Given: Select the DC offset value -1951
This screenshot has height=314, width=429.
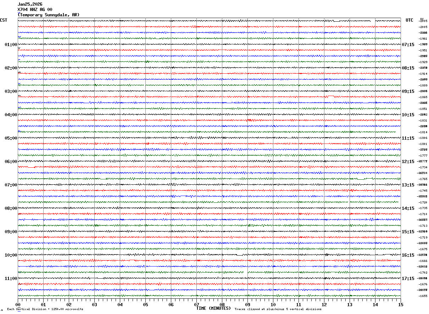Looking at the screenshot, I should click(x=423, y=50).
